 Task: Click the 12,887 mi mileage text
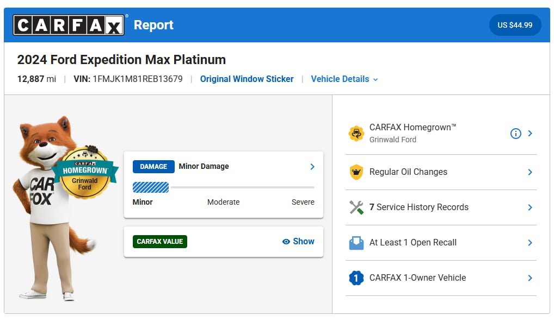click(x=36, y=79)
